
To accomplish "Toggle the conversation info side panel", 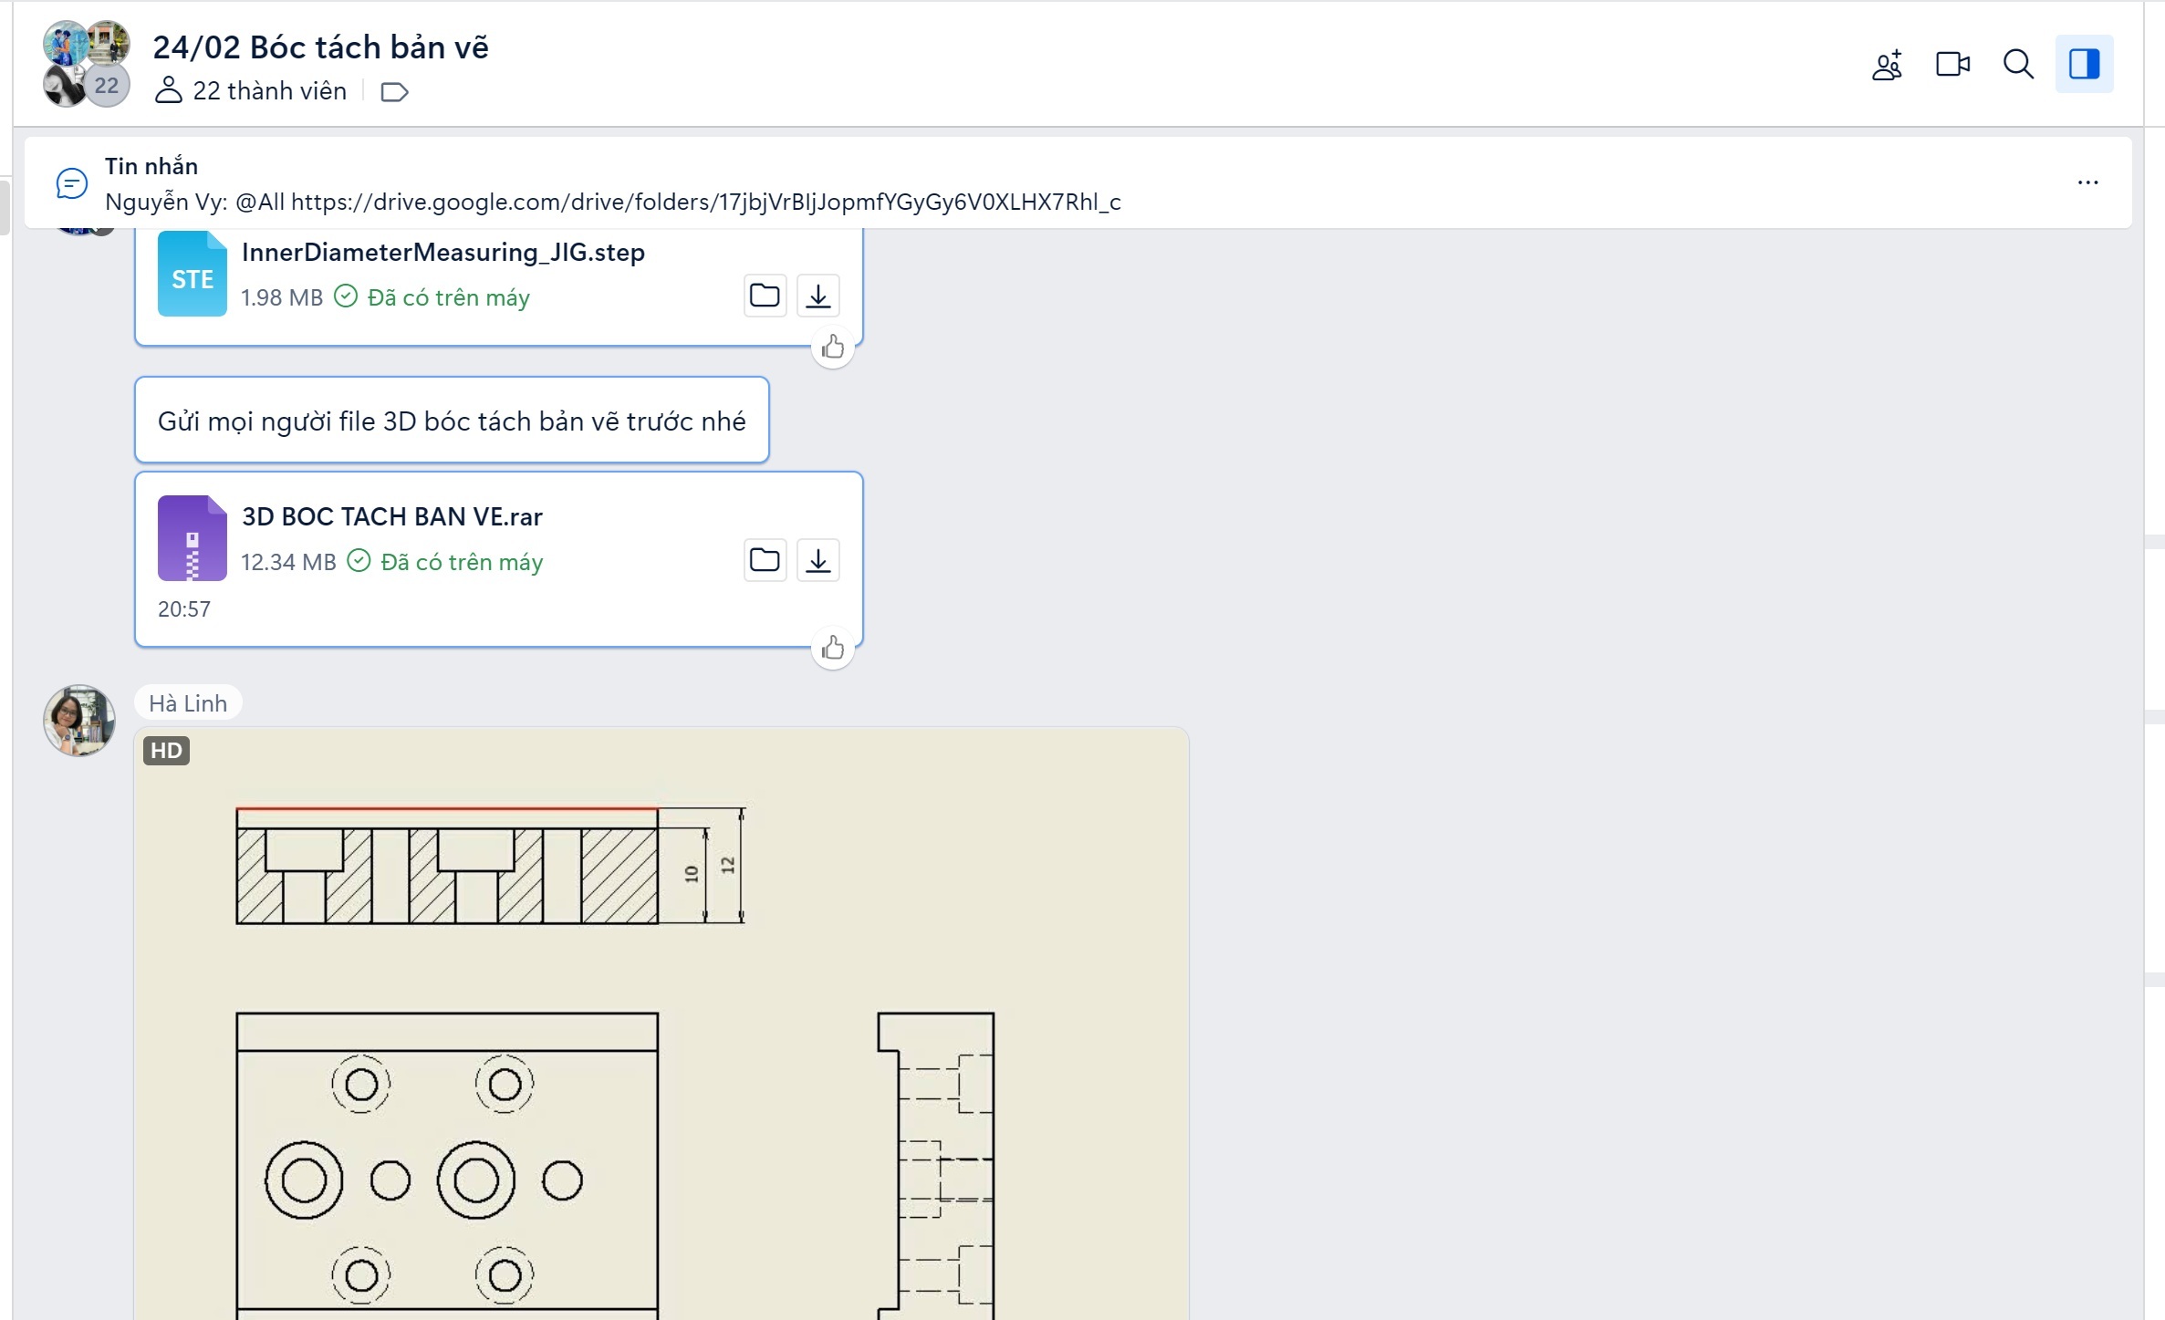I will [2084, 65].
